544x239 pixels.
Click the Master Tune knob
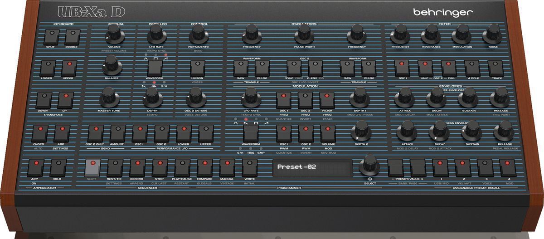pos(109,98)
